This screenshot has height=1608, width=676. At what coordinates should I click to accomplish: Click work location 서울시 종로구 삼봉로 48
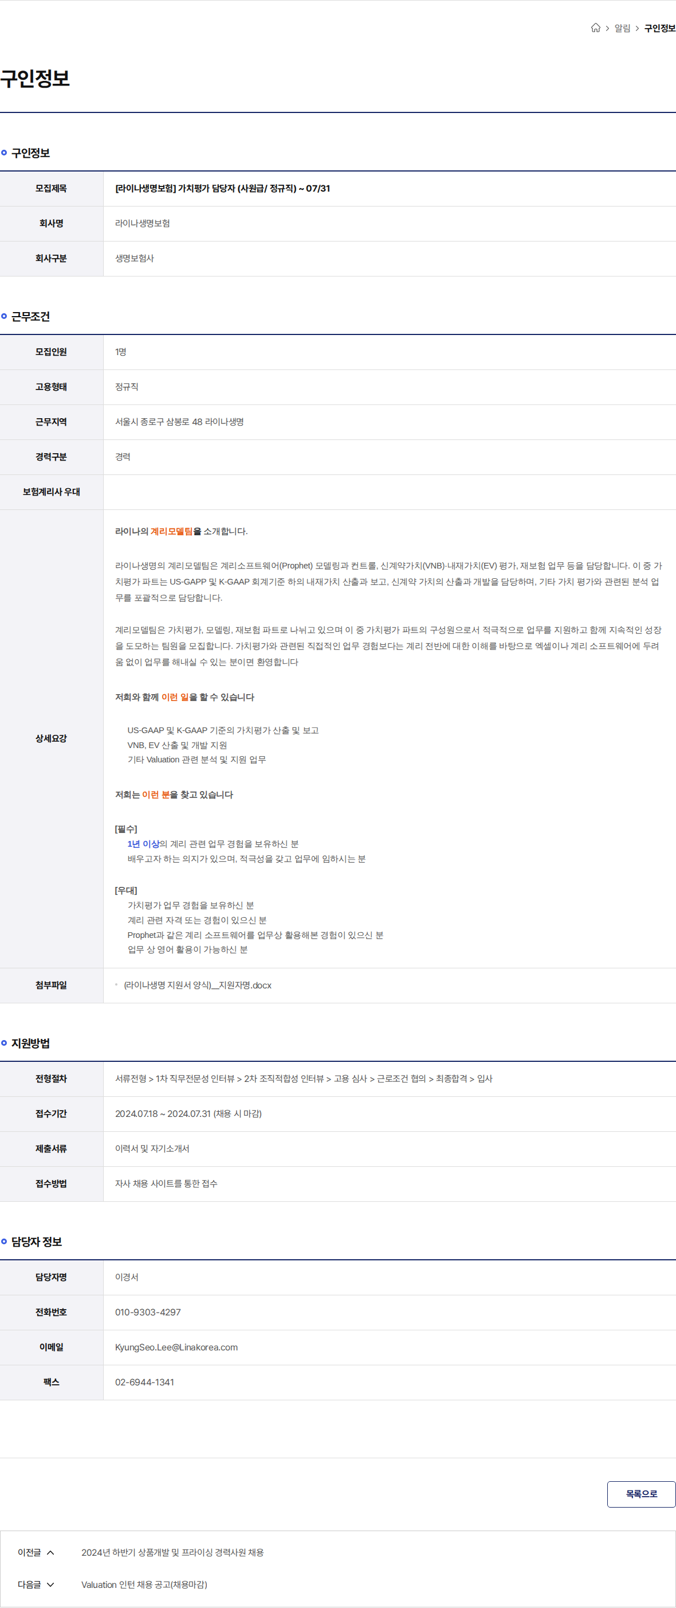(x=179, y=422)
